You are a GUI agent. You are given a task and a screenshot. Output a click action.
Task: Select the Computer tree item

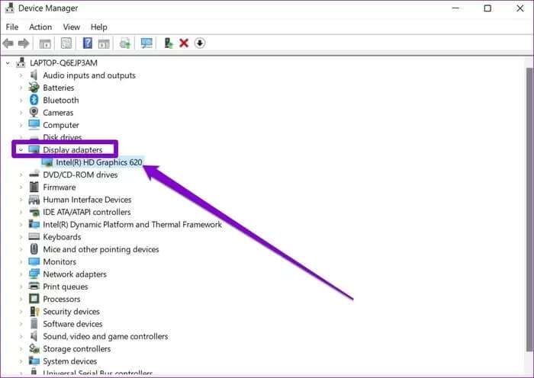point(61,125)
